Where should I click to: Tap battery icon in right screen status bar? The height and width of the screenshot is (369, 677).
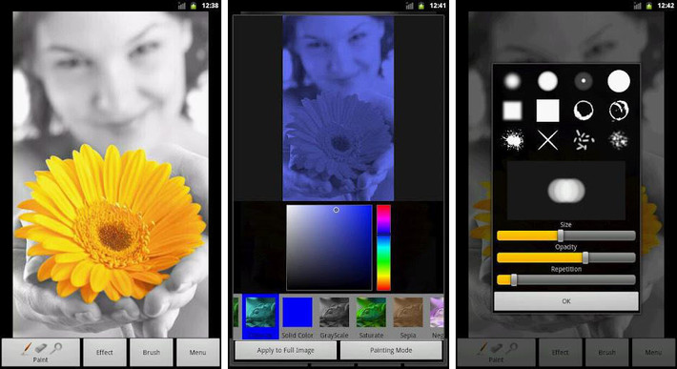[x=648, y=5]
